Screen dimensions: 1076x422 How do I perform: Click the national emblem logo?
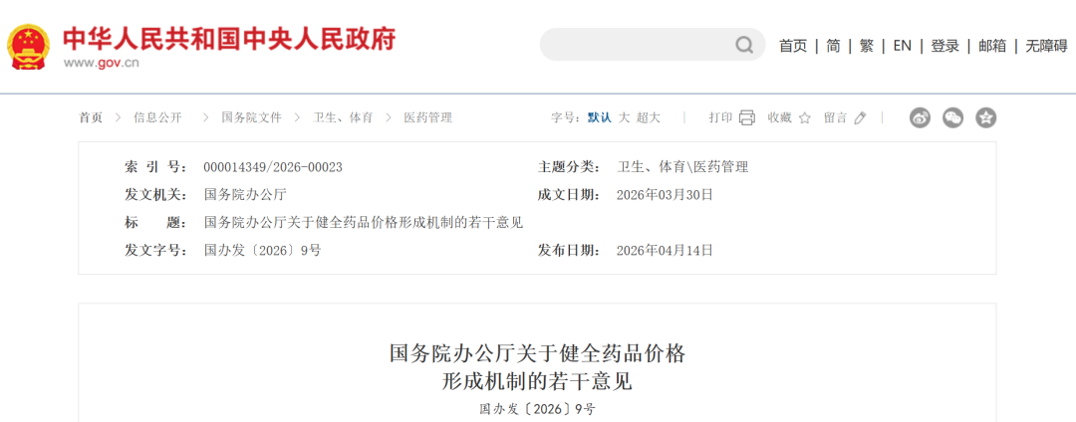pyautogui.click(x=28, y=45)
